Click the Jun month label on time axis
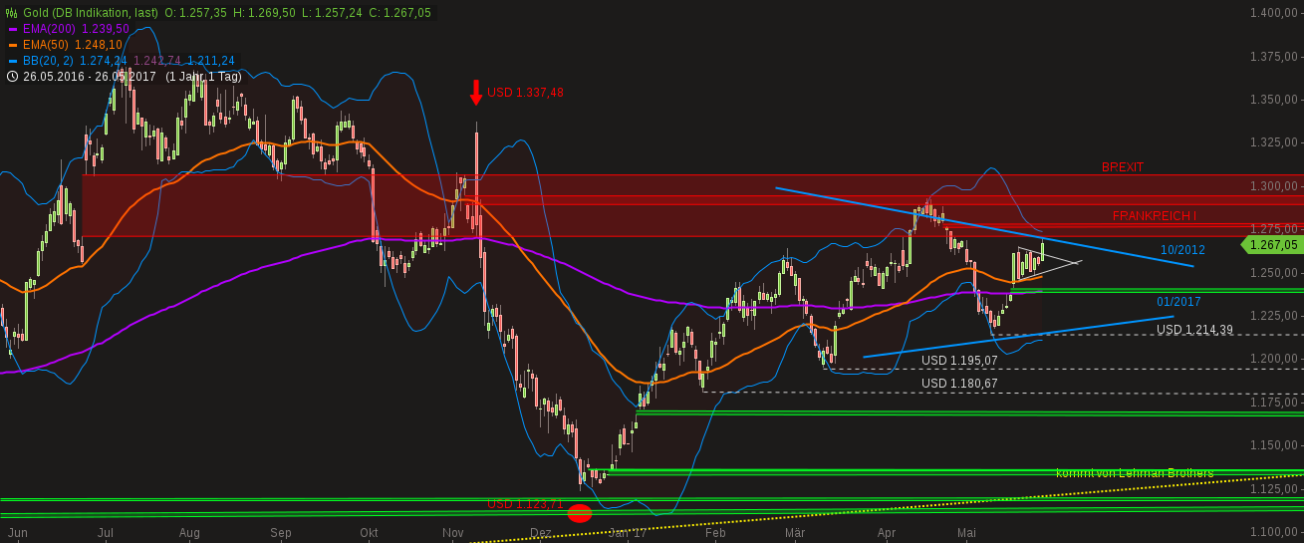This screenshot has height=543, width=1304. tap(18, 533)
